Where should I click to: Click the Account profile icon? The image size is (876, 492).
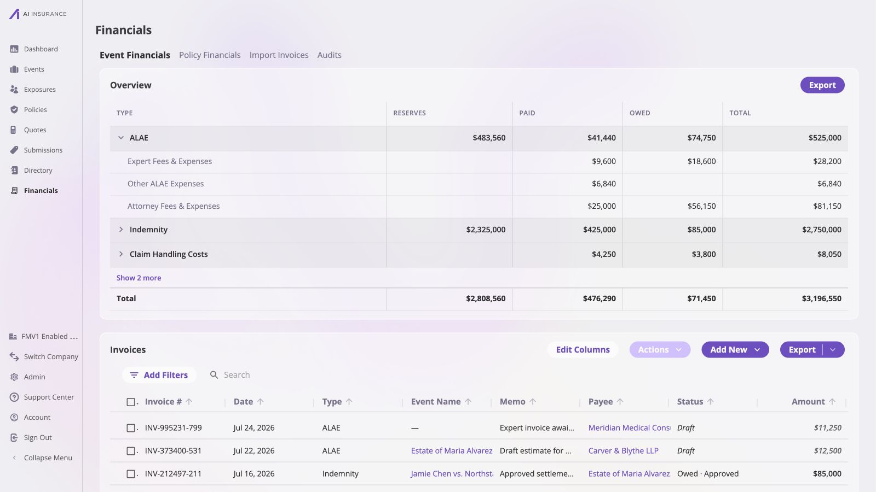(x=14, y=418)
